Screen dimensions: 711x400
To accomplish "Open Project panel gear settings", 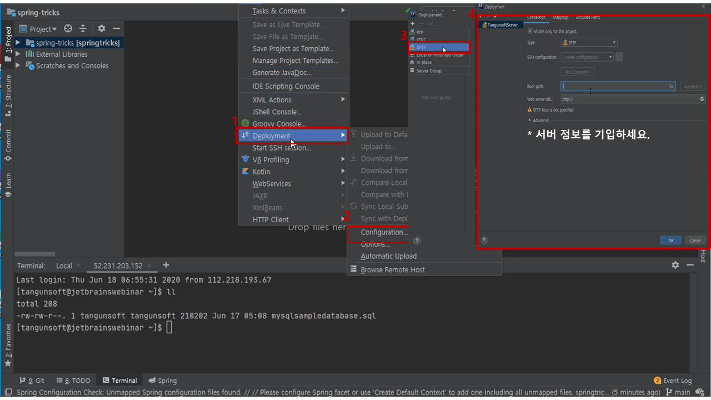I will point(102,28).
